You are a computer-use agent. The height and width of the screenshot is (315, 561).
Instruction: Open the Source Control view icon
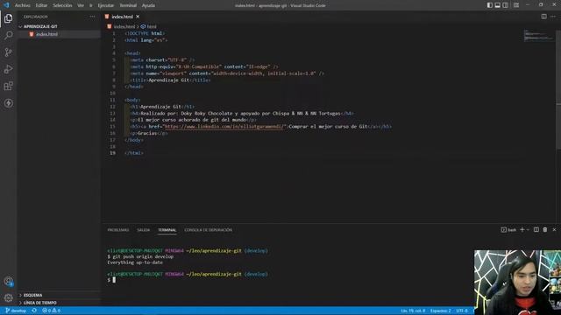pos(8,52)
